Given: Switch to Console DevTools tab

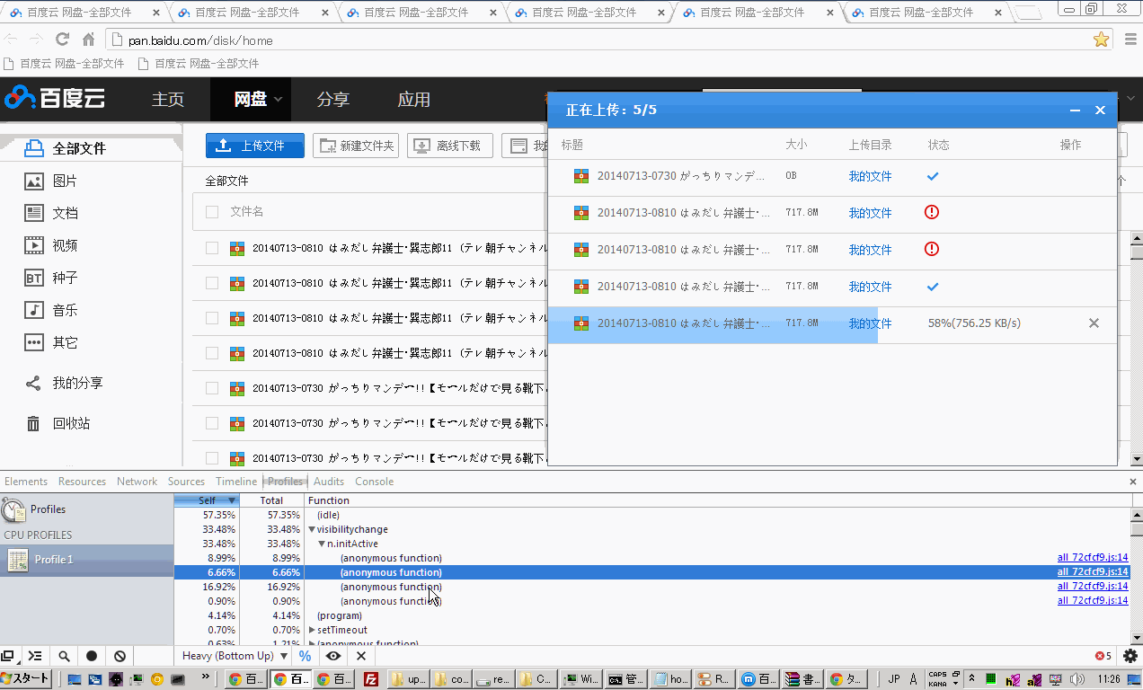Looking at the screenshot, I should point(374,482).
